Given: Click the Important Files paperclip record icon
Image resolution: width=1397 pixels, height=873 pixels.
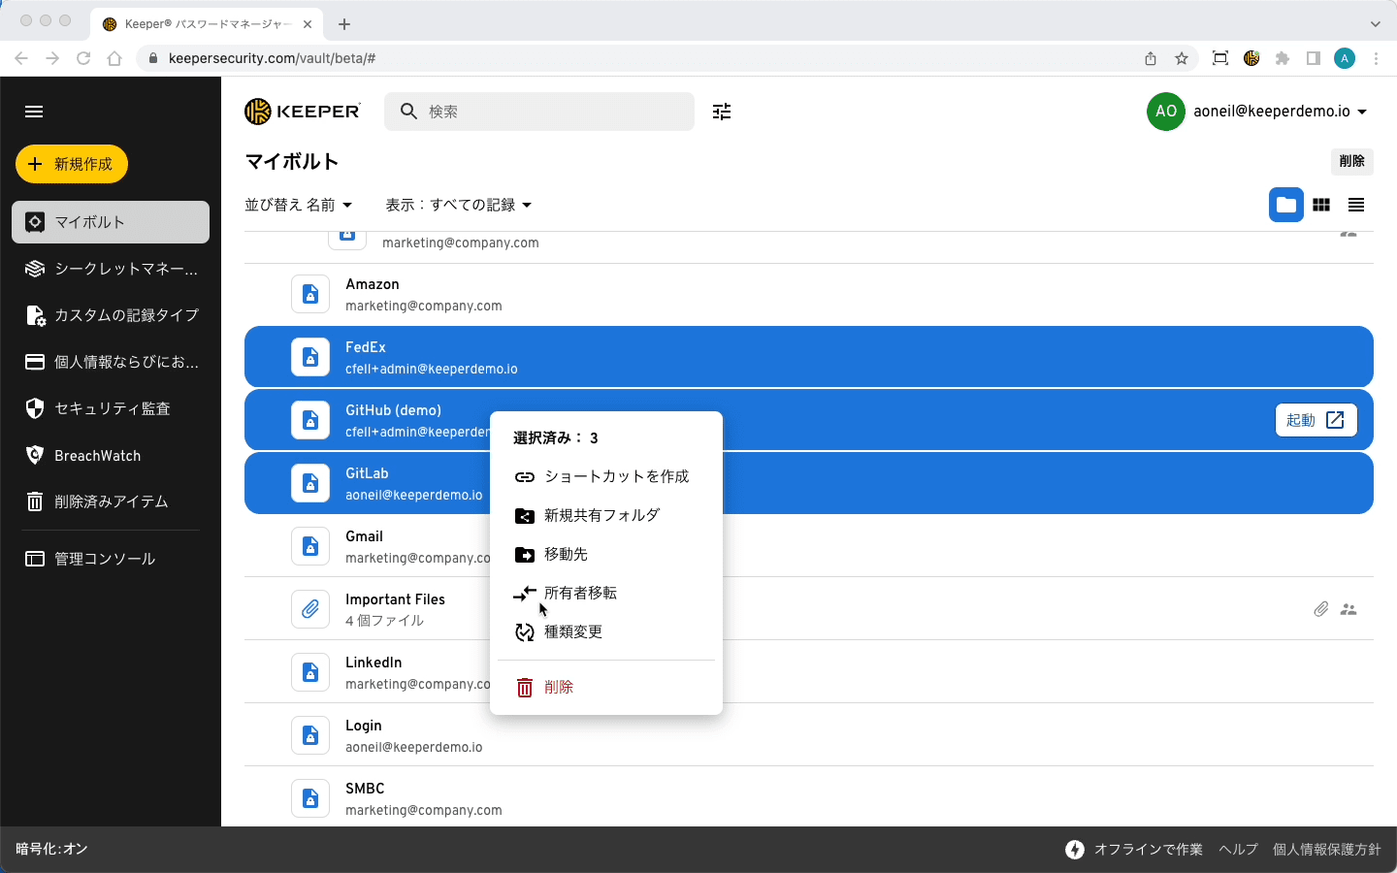Looking at the screenshot, I should point(310,609).
